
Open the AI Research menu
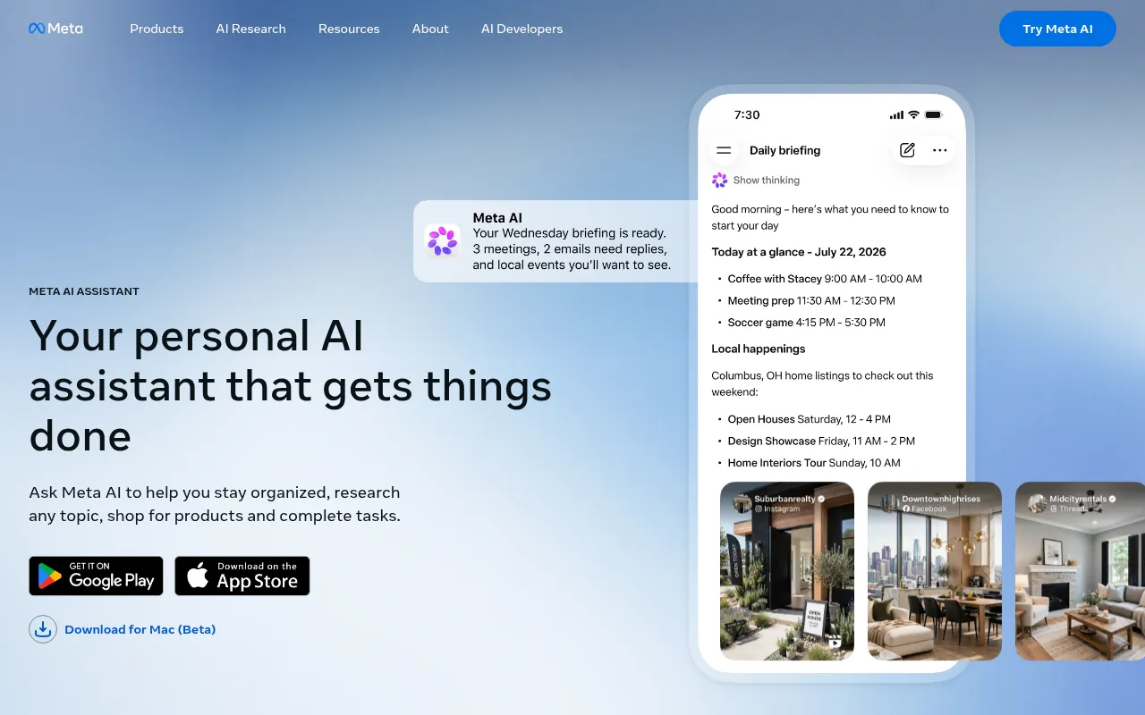coord(251,29)
